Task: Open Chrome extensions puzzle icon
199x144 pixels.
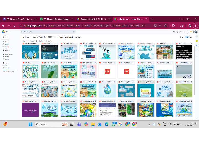Action: pos(173,25)
